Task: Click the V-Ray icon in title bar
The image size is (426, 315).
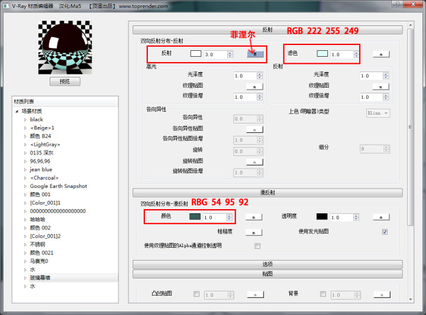Action: 7,6
